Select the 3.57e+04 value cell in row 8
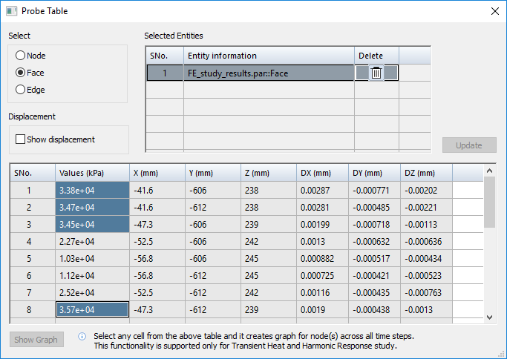Viewport: 507px width, 359px height. coord(92,310)
